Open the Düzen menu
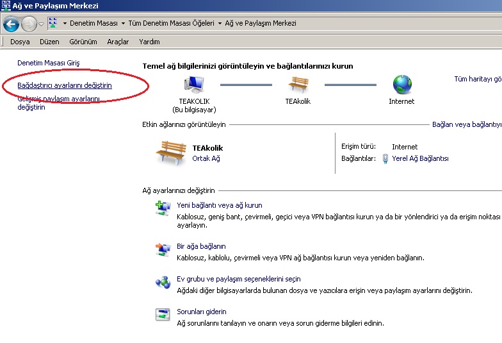This screenshot has height=343, width=502. [49, 42]
